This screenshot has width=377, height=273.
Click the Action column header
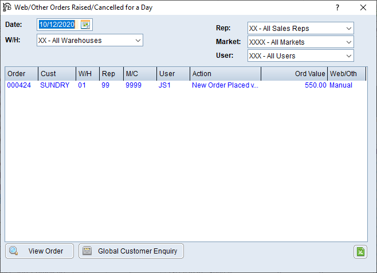[x=225, y=74]
